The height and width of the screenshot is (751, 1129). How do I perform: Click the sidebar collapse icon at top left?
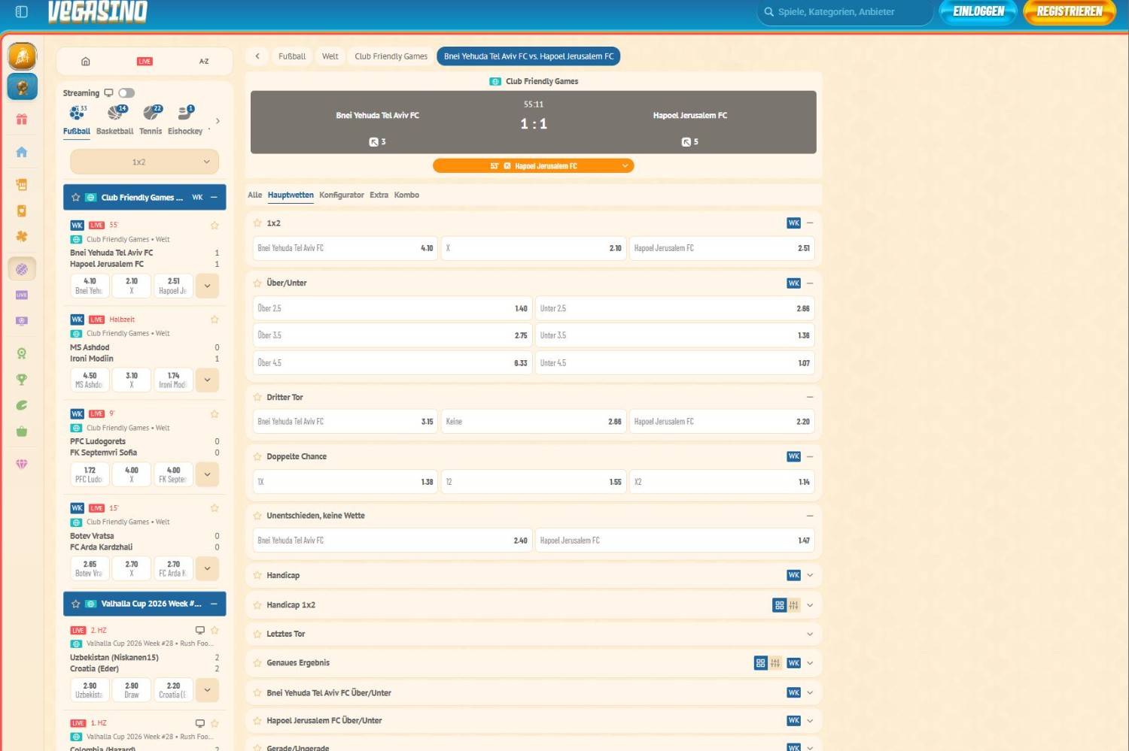point(22,11)
